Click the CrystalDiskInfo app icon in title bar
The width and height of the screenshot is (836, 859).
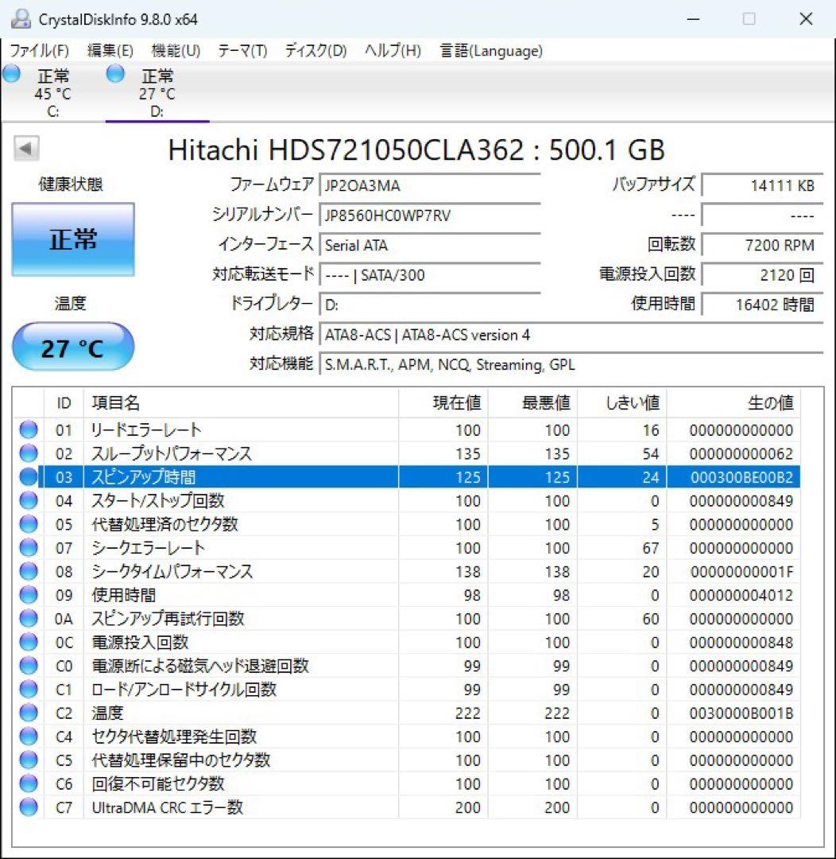click(x=21, y=19)
